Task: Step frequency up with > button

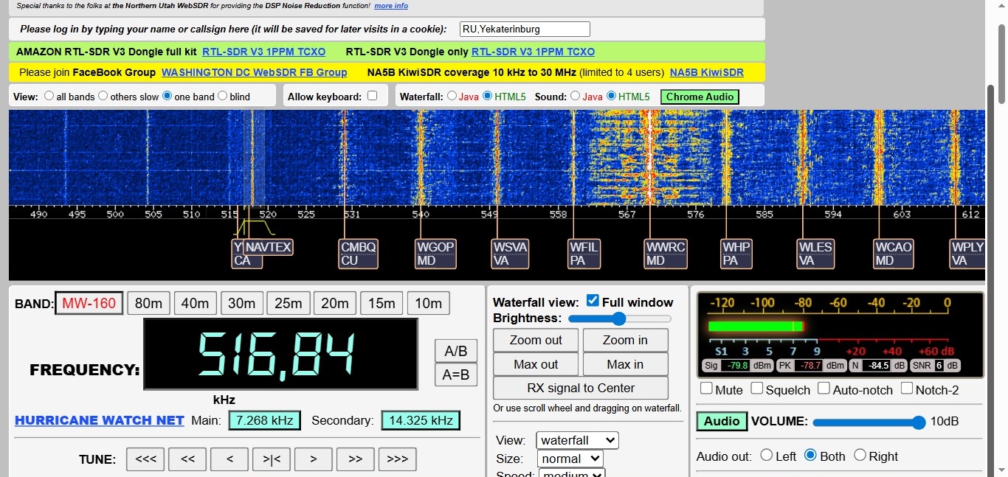Action: (x=314, y=459)
